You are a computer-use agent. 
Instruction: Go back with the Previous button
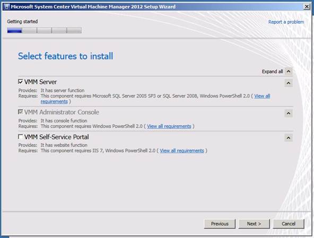(220, 224)
